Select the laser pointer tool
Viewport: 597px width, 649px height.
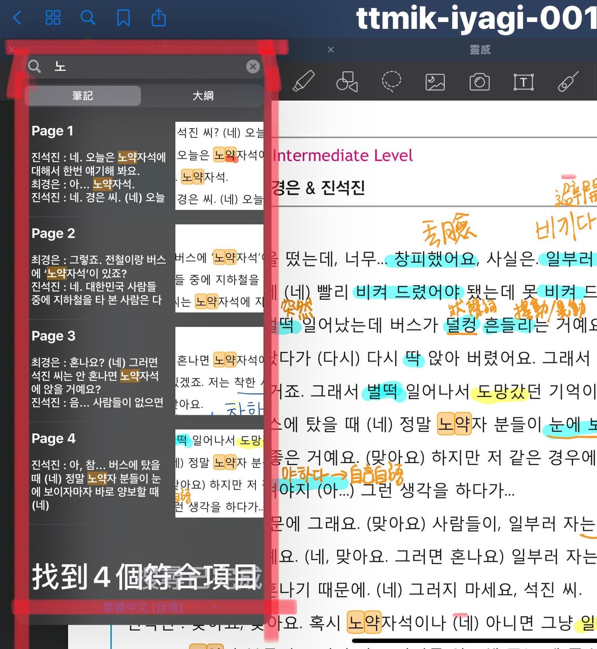[x=568, y=82]
